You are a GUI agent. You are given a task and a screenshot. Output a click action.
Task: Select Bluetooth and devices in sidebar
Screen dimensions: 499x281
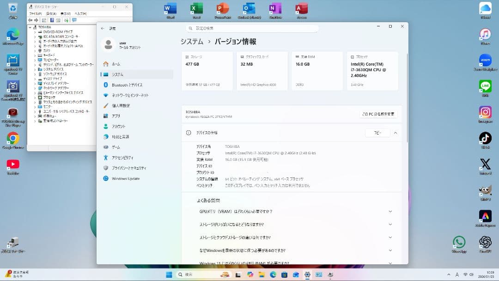click(x=137, y=85)
